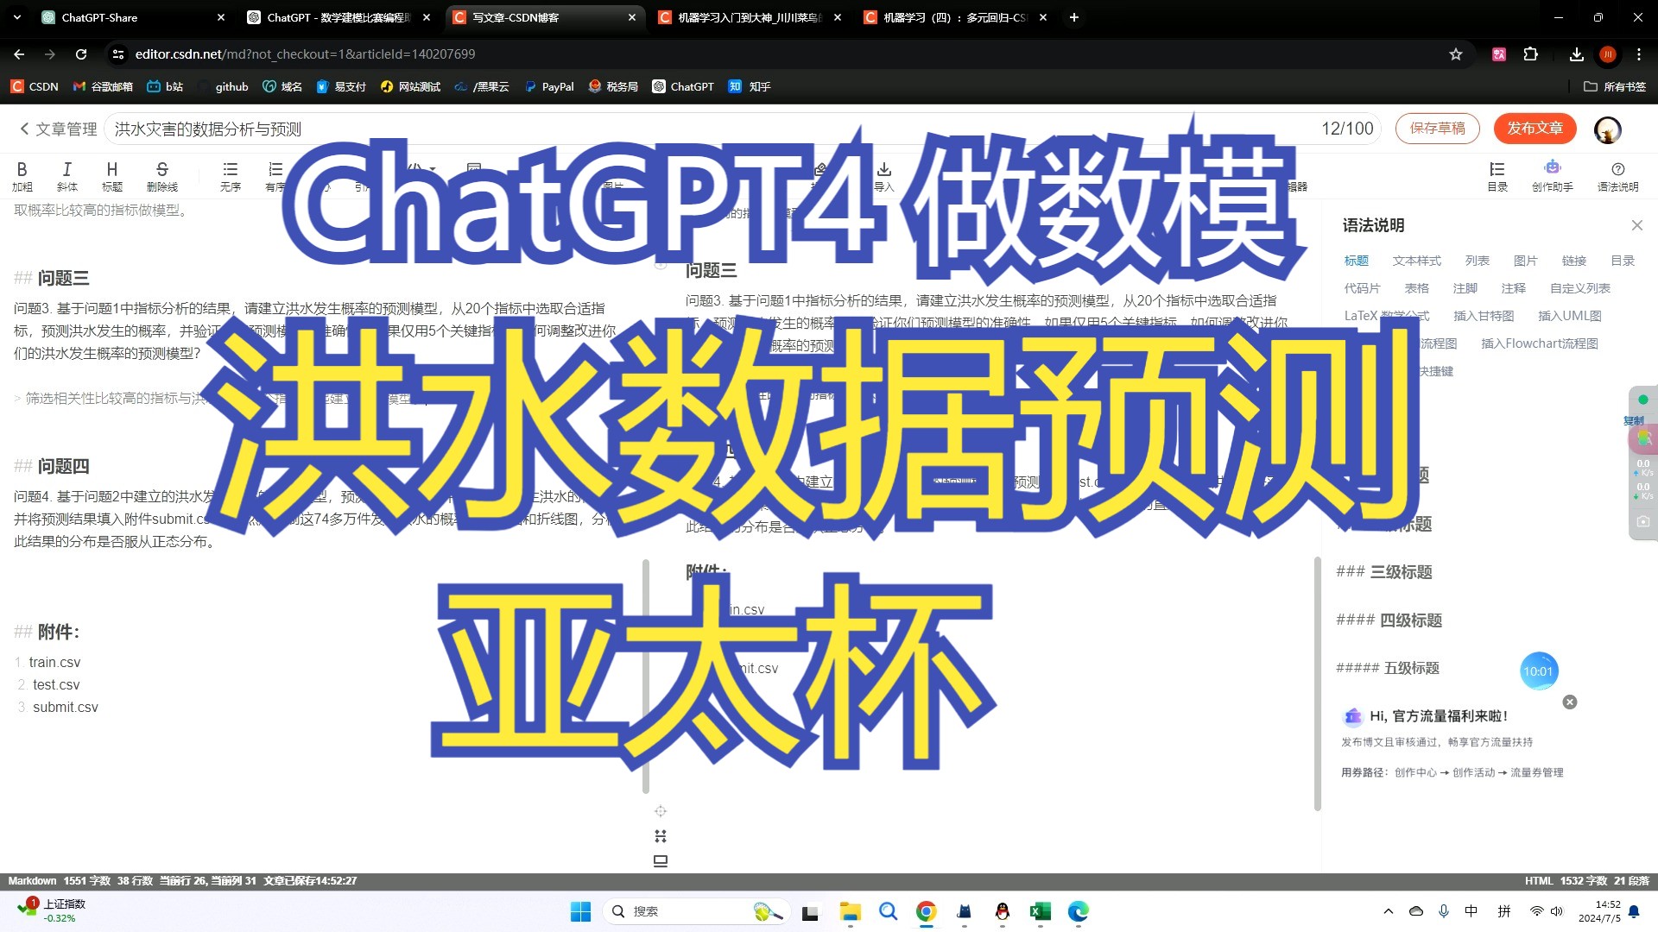
Task: Show hidden system tray icons
Action: [1389, 911]
